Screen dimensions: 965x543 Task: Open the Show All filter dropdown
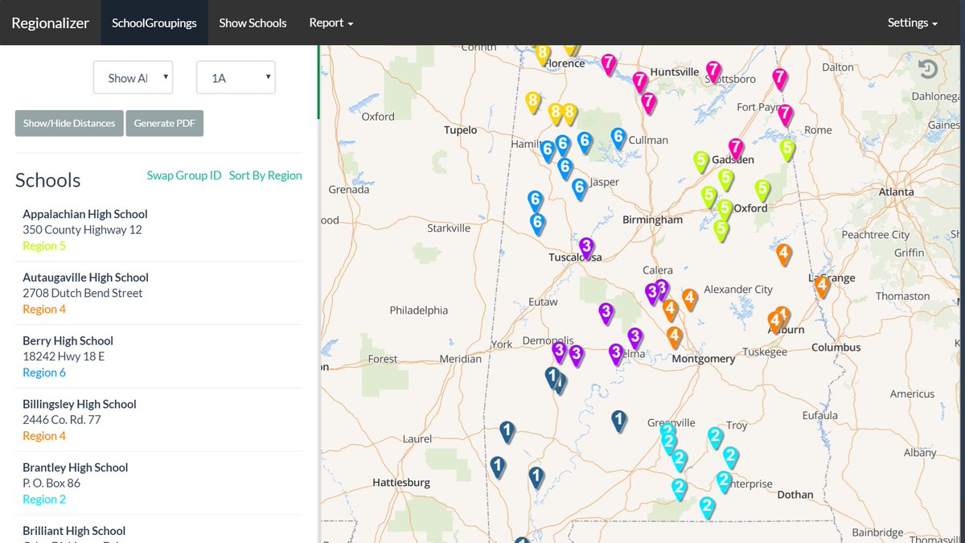point(133,78)
